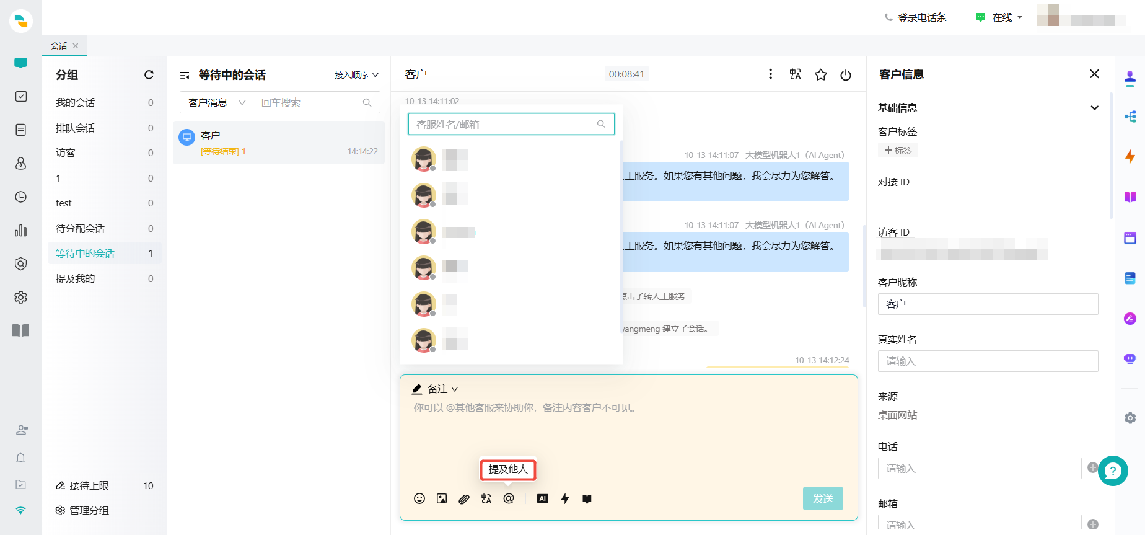End the conversation with power icon

(846, 75)
